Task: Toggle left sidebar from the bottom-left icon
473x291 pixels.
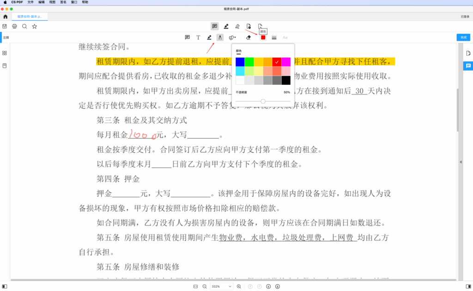Action: point(5,286)
